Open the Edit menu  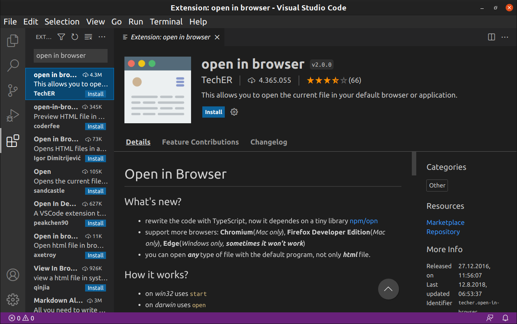31,22
